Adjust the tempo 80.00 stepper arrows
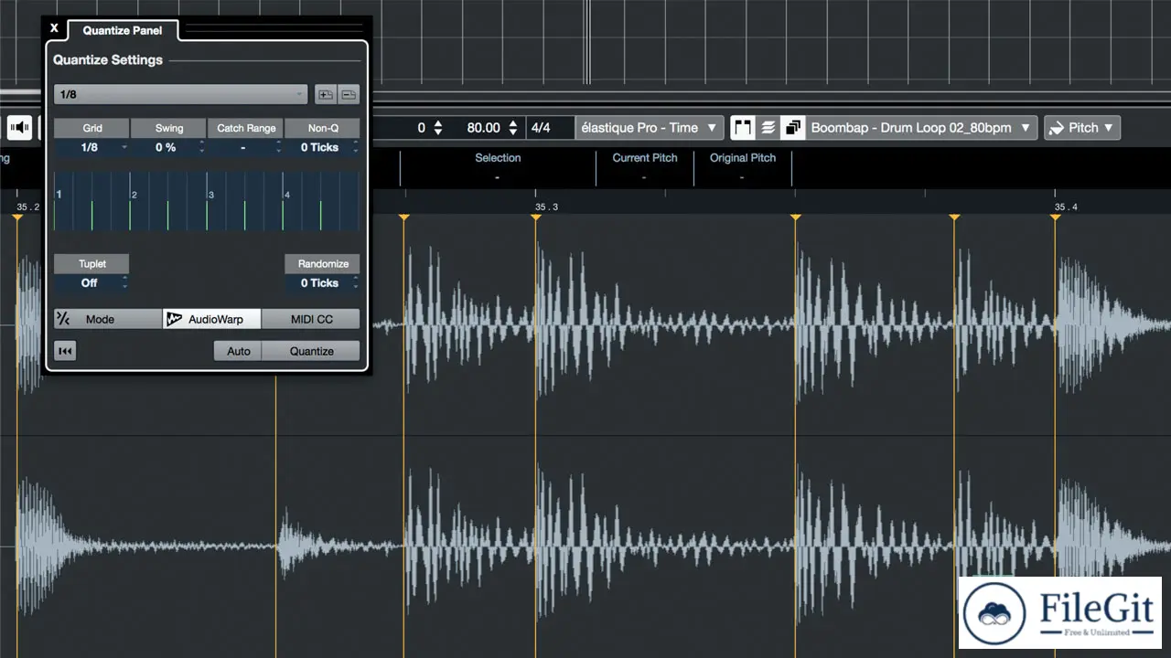 pyautogui.click(x=513, y=128)
